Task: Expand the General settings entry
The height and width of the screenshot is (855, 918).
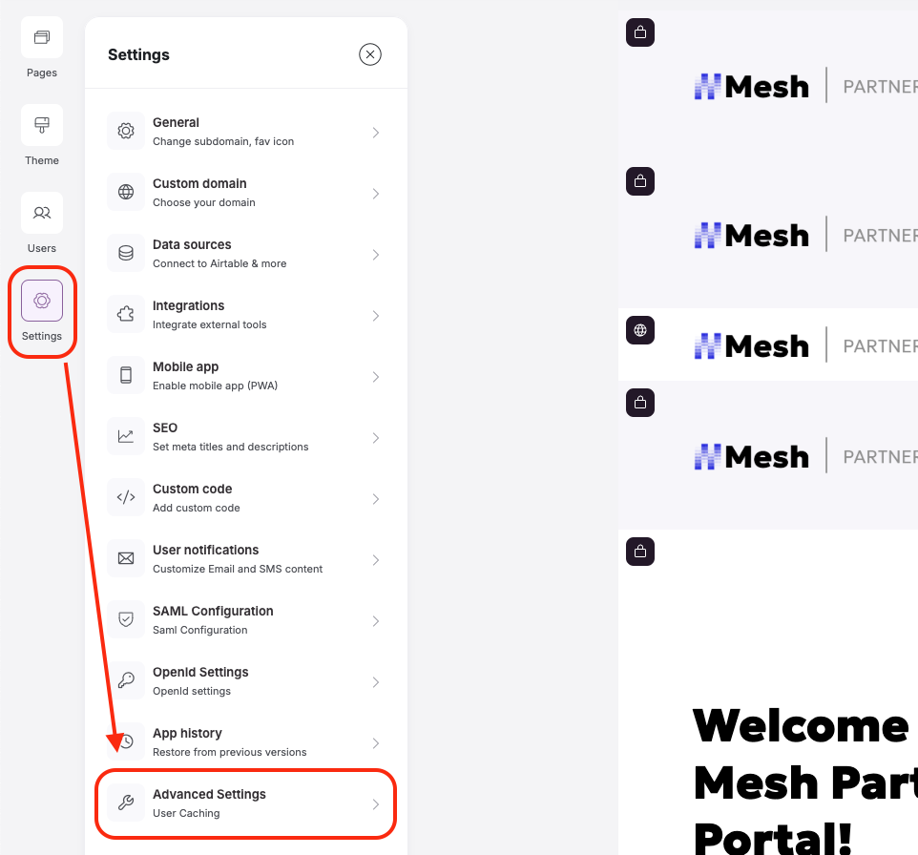Action: click(x=245, y=131)
